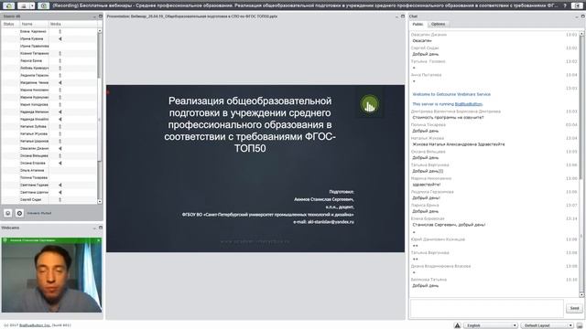The height and width of the screenshot is (329, 586).
Task: Click the chat scrollbar down arrow
Action: tap(581, 294)
